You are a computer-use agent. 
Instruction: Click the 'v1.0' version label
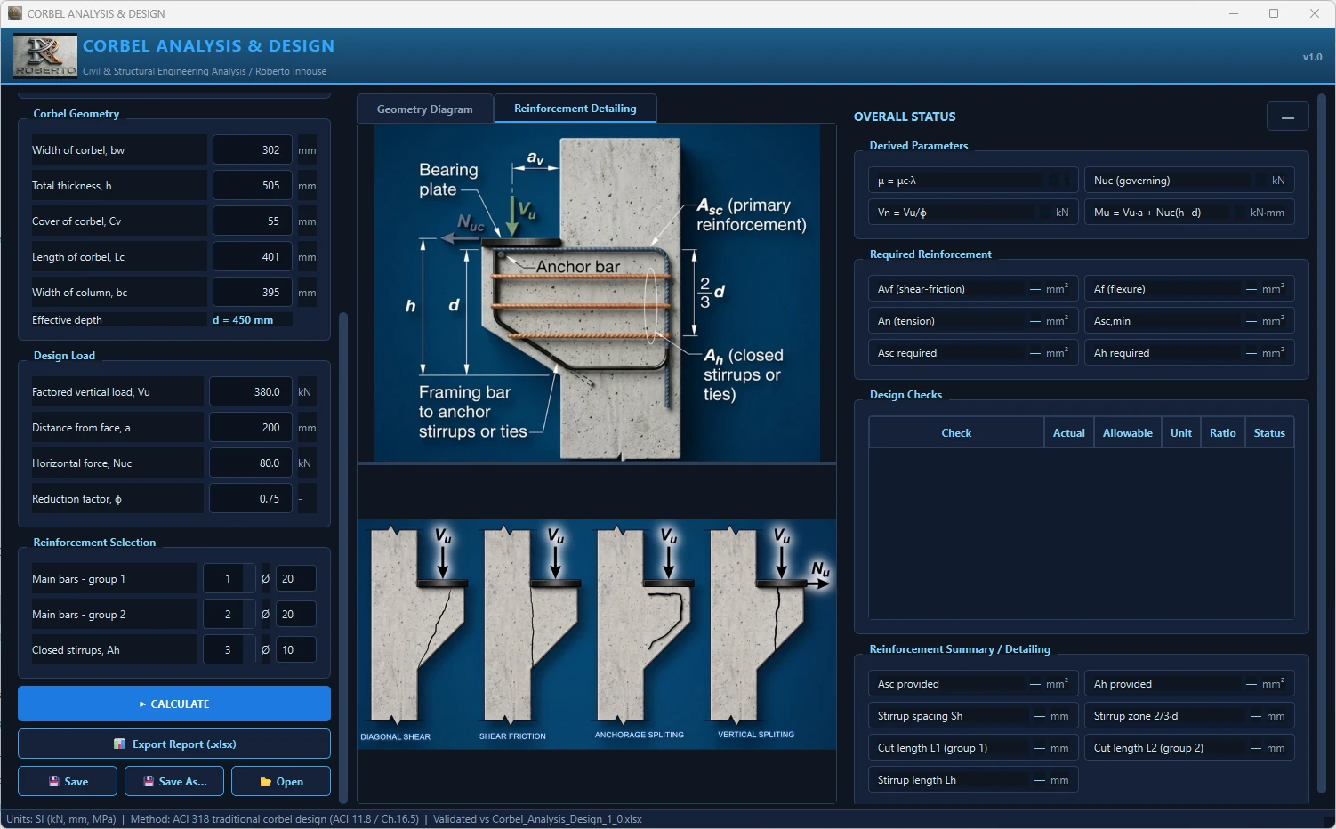(x=1312, y=57)
